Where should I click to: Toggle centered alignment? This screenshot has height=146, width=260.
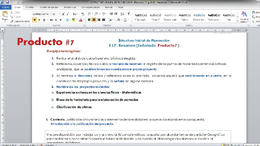(x=94, y=20)
